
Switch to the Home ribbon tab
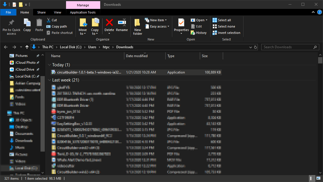tap(25, 12)
